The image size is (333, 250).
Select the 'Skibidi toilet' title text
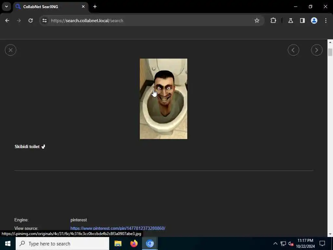click(x=27, y=147)
